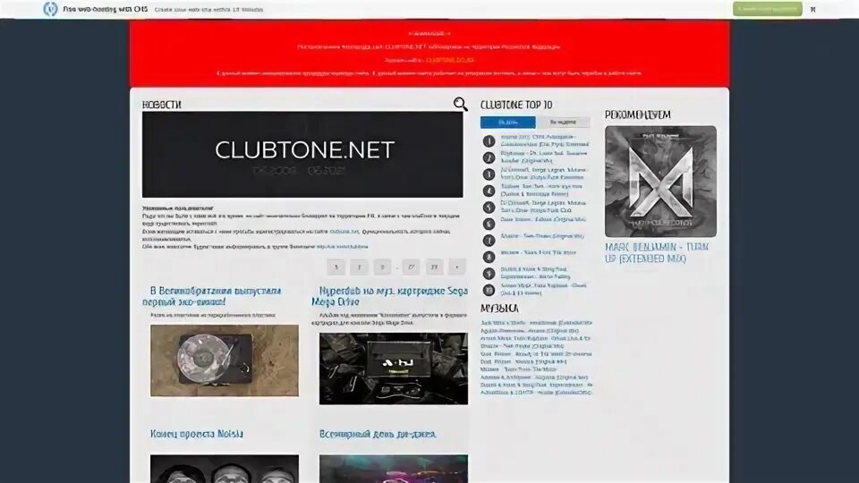Select the blue active tab in Clubtone Top 10
859x483 pixels.
[508, 123]
